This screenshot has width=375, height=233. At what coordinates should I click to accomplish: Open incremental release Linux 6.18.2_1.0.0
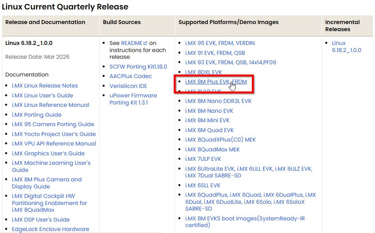click(346, 47)
